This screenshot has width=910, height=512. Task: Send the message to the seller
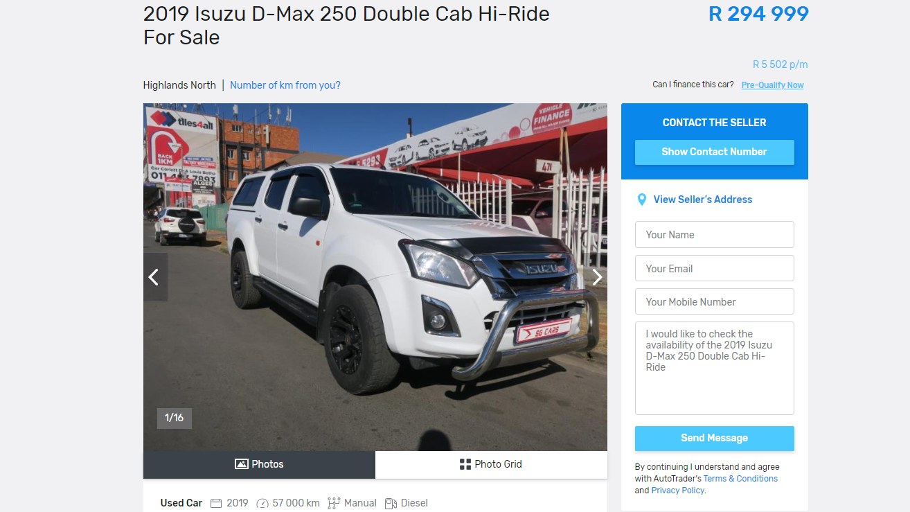pos(714,438)
